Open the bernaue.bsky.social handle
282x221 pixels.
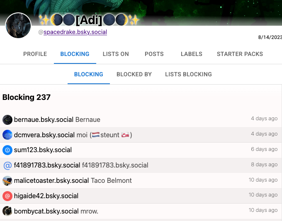tap(44, 119)
